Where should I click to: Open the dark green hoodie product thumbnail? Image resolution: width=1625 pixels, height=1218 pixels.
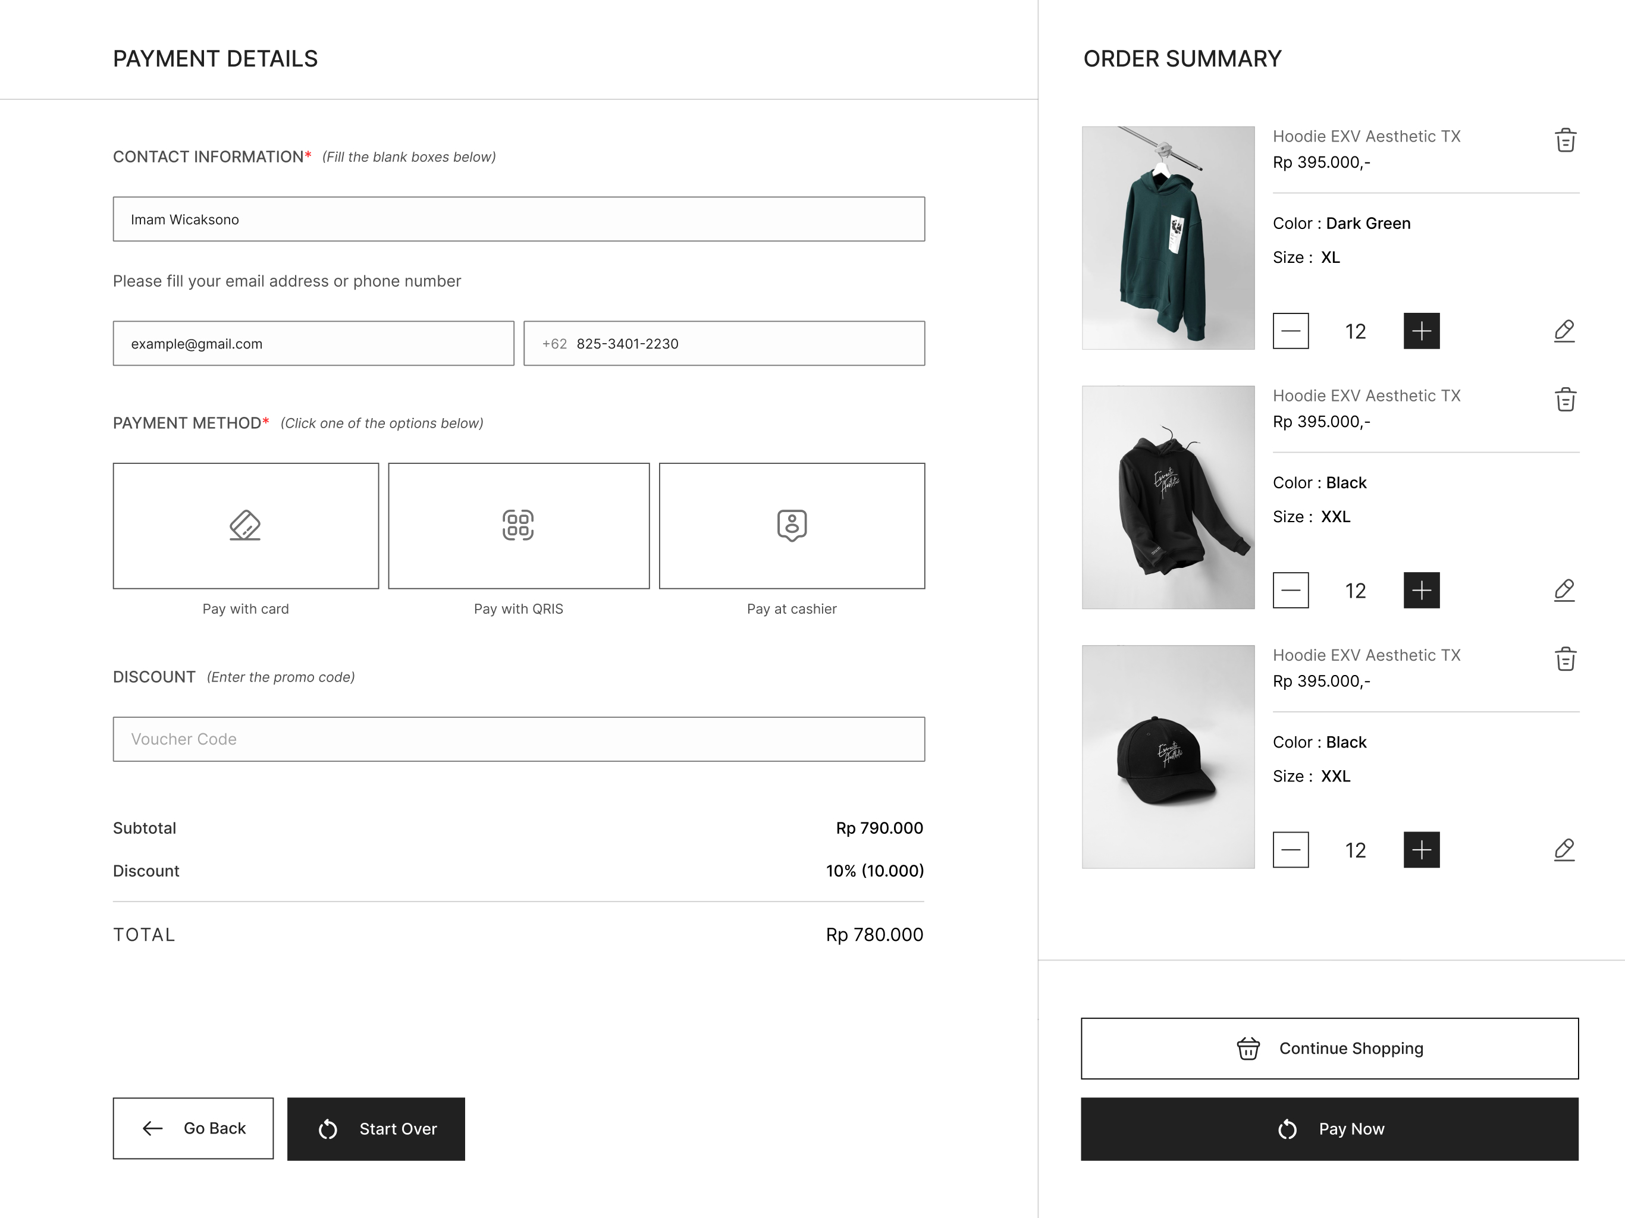click(x=1168, y=238)
